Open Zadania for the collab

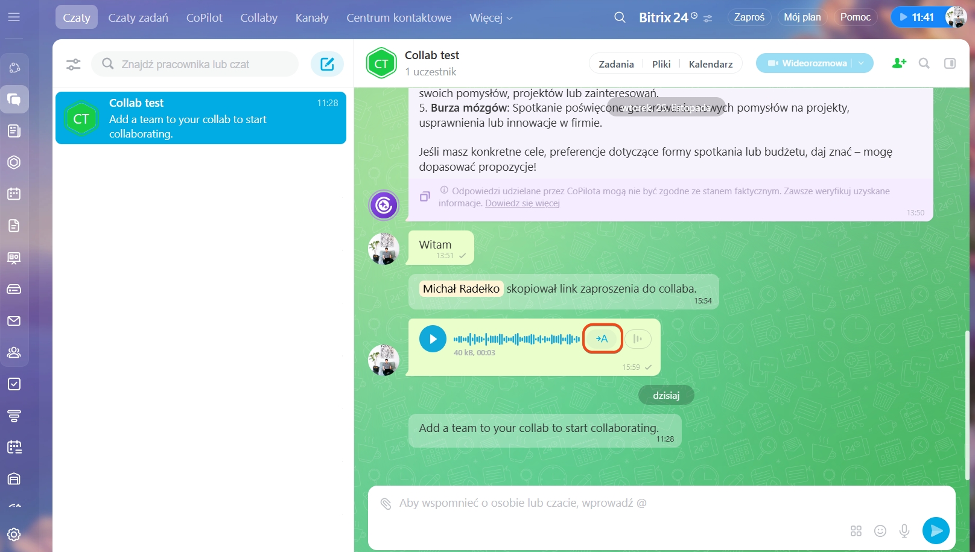pos(616,64)
